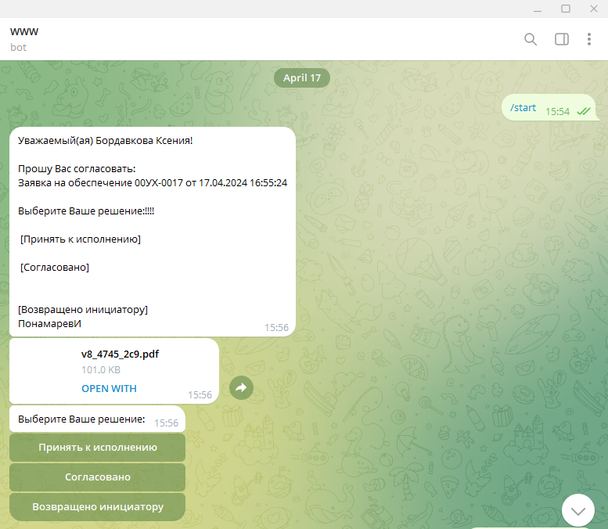Click the Возвращено инициатору bot button
Screen dimensions: 608x529
(97, 507)
